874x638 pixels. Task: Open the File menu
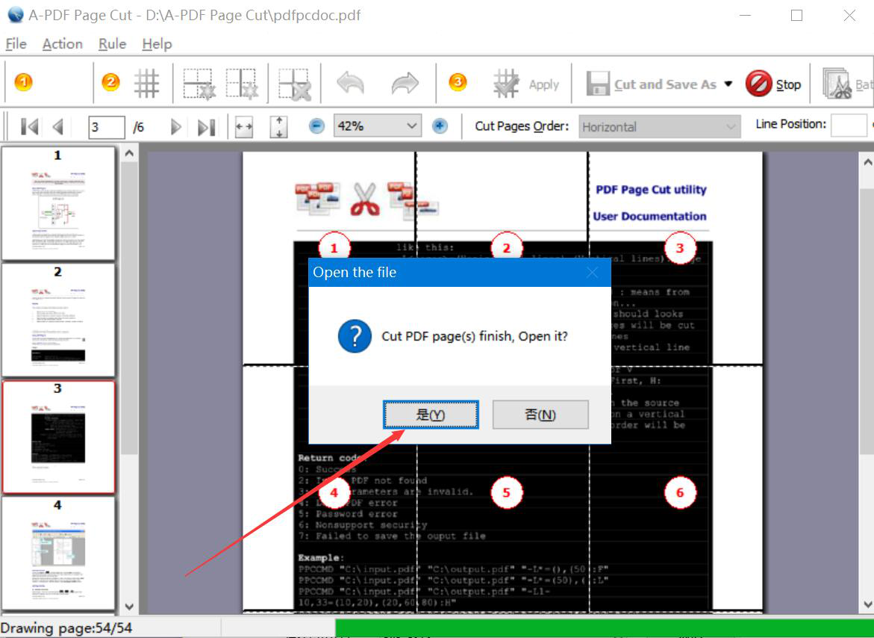click(x=16, y=44)
